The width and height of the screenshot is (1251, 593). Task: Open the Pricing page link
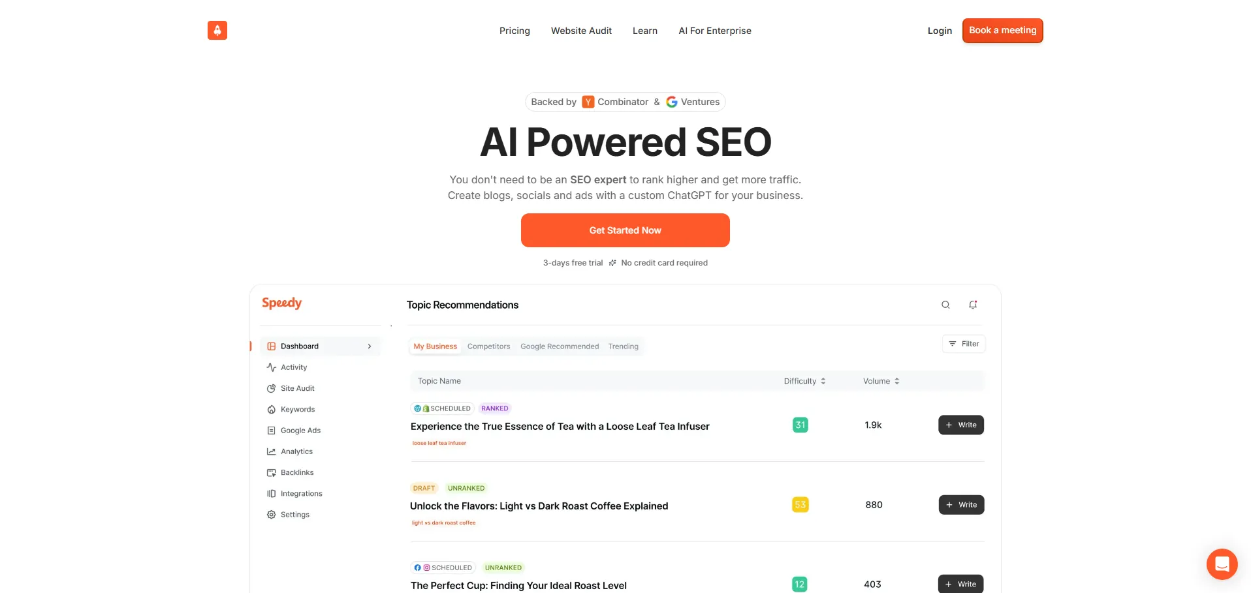click(x=515, y=31)
